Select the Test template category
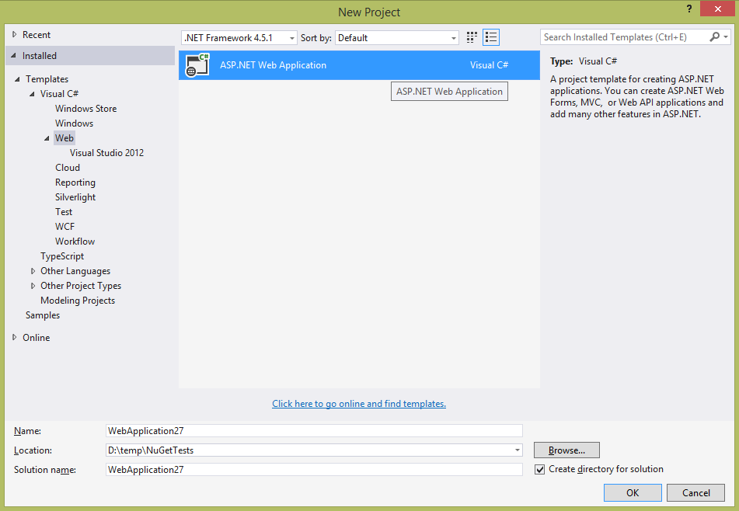The image size is (739, 511). click(x=64, y=212)
